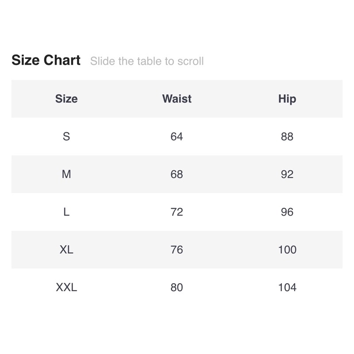Click the XXL size row label
The width and height of the screenshot is (354, 354).
coord(66,287)
